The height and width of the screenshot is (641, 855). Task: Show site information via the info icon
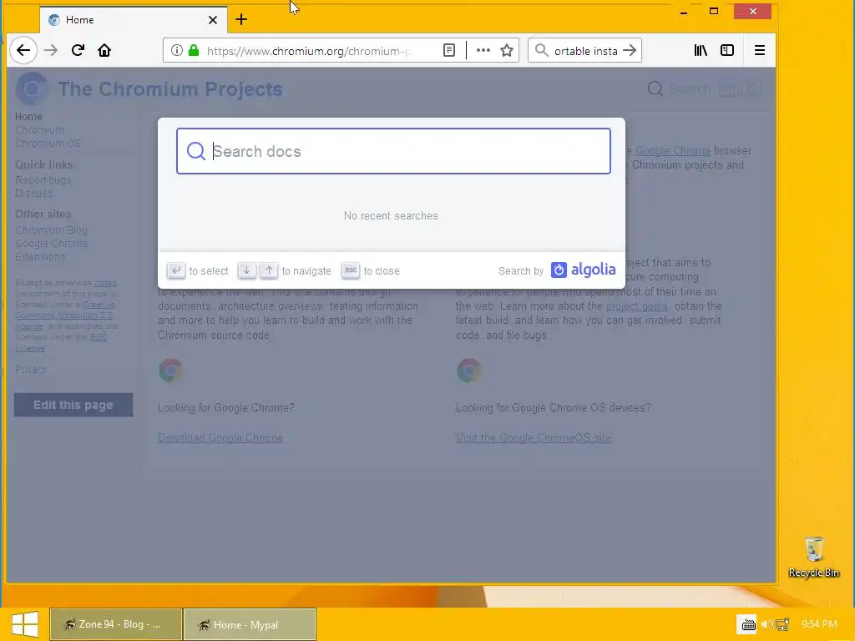click(x=177, y=50)
